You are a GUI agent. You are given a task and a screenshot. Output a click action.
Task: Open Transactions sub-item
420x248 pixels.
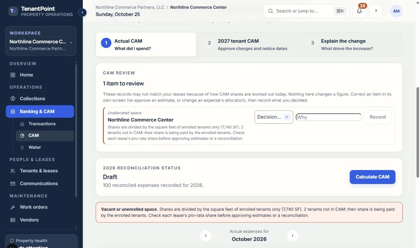click(45, 124)
